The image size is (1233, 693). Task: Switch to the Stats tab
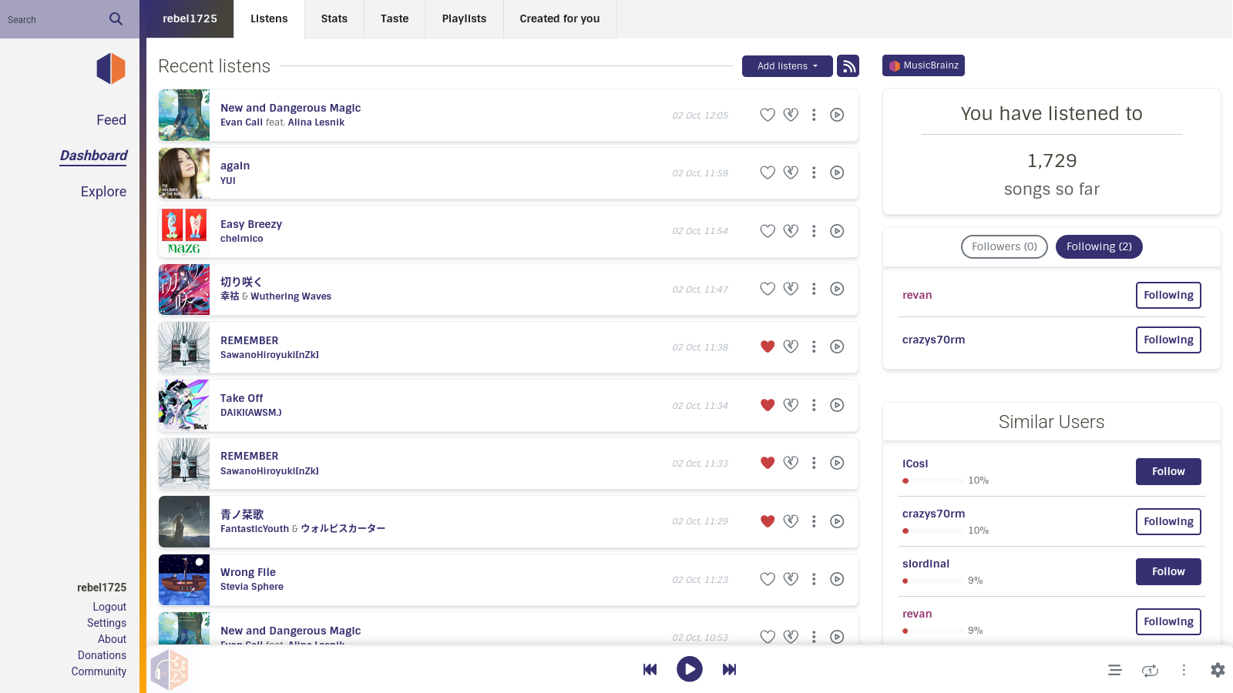tap(334, 18)
